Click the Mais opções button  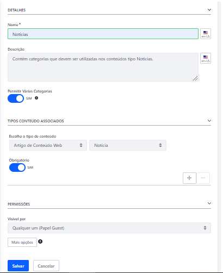22,242
